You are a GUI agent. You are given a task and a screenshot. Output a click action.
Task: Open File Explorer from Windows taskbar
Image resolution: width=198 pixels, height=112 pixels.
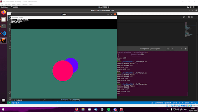coord(83,109)
